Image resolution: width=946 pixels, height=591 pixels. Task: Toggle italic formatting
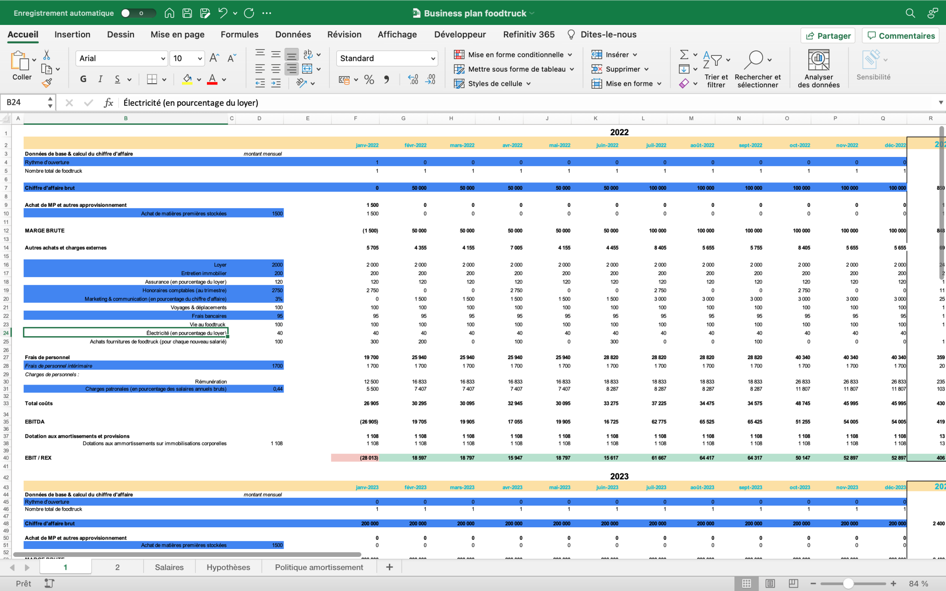100,79
